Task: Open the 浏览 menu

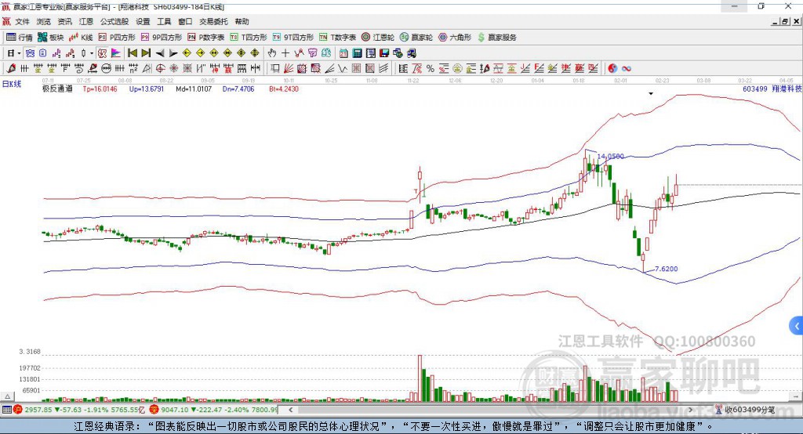Action: coord(44,21)
